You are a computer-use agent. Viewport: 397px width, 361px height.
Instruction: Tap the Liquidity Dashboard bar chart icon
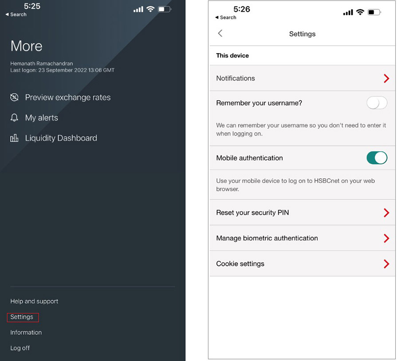click(x=15, y=138)
